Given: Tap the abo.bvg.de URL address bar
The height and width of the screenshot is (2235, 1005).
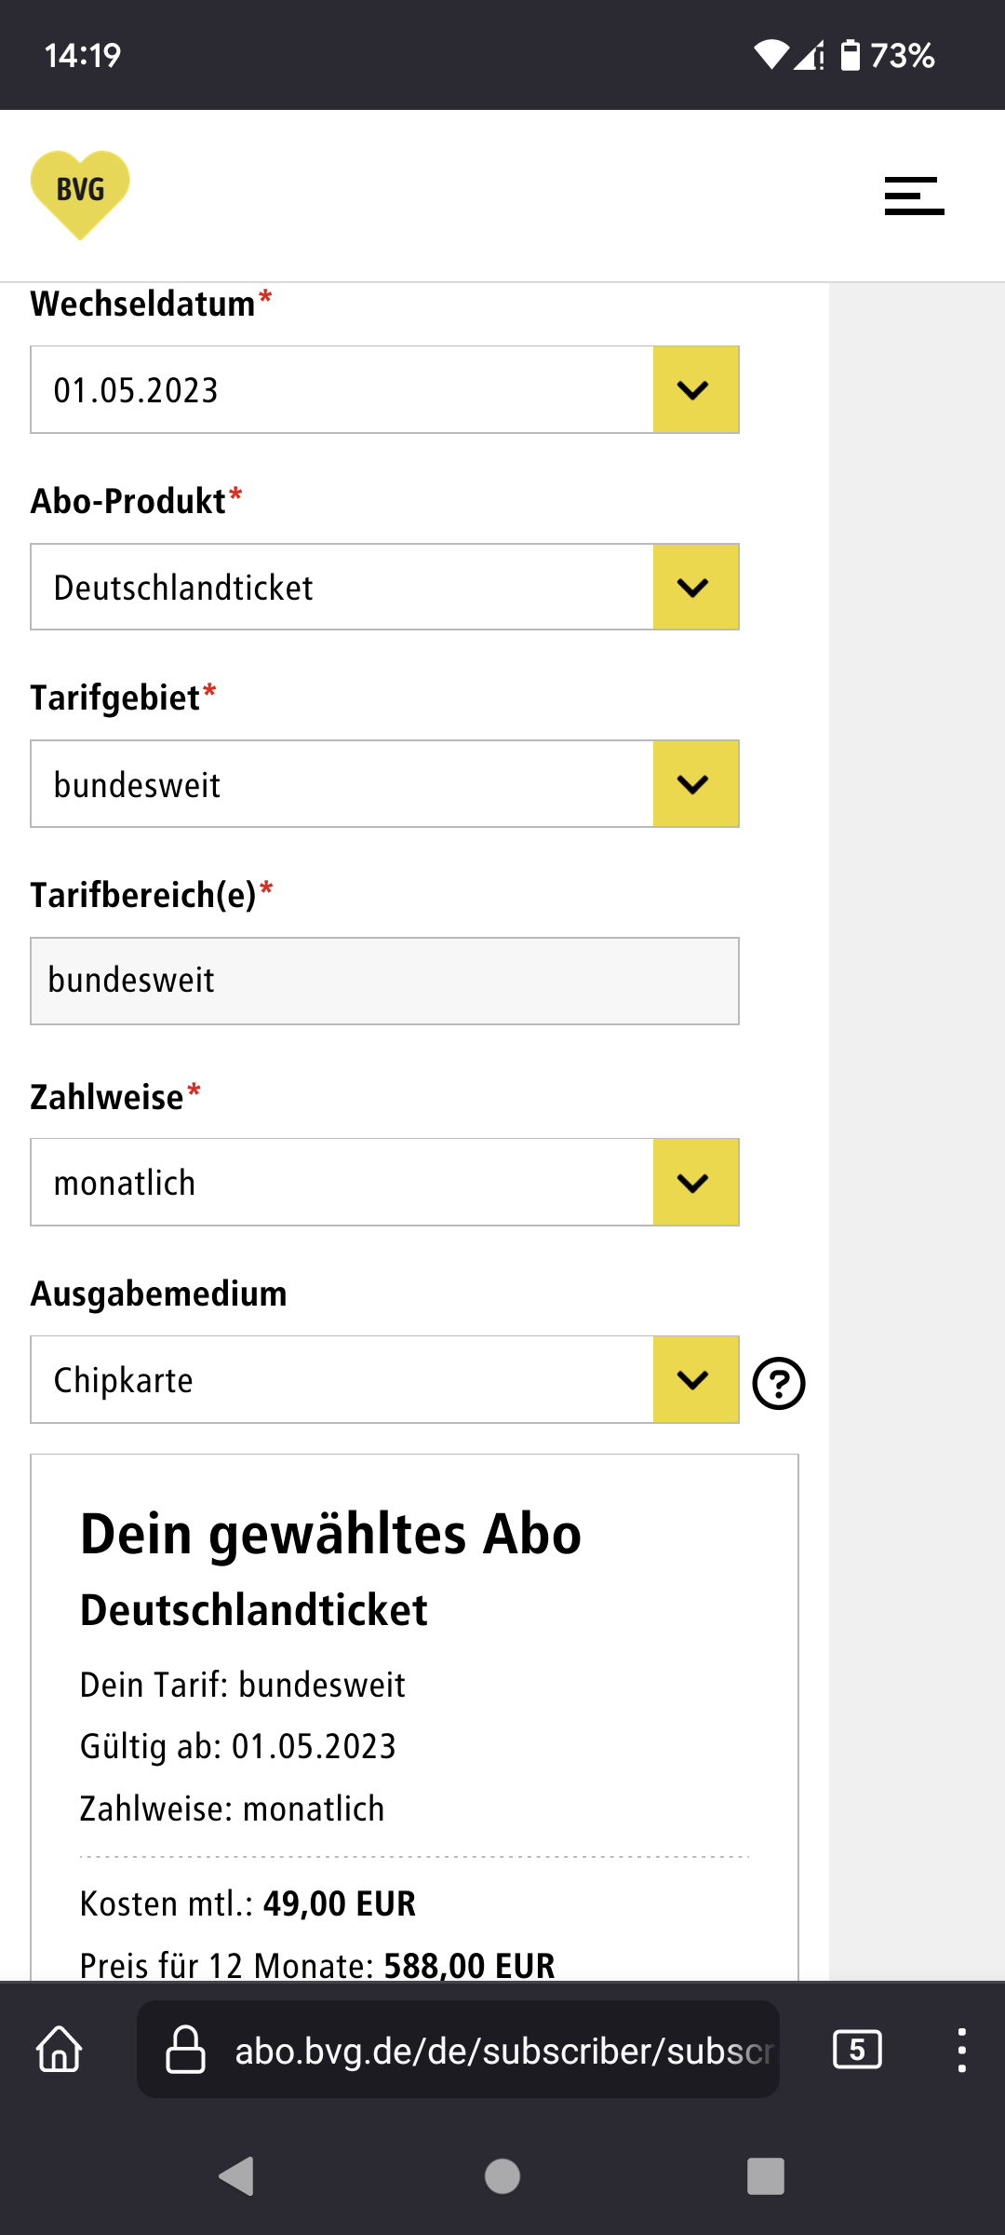Looking at the screenshot, I should [458, 2050].
